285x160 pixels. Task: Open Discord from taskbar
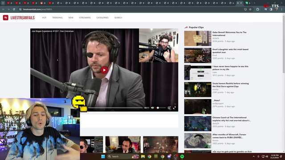pos(169,156)
